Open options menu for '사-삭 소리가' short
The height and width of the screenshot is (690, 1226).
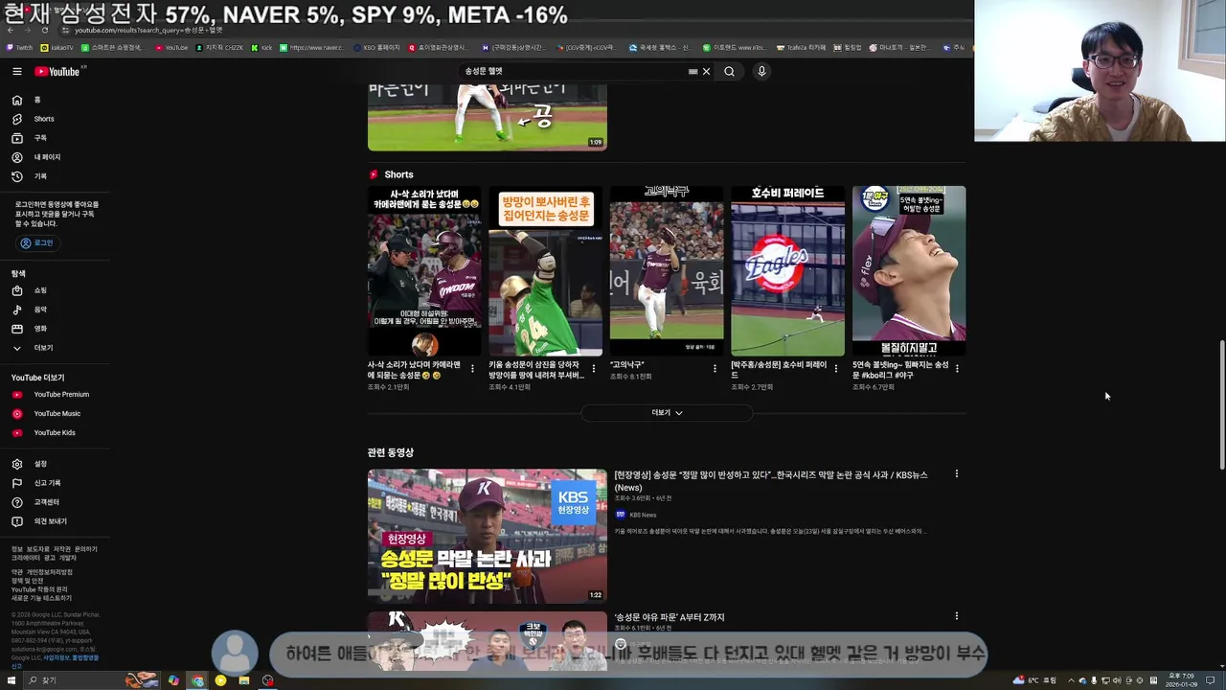coord(472,369)
